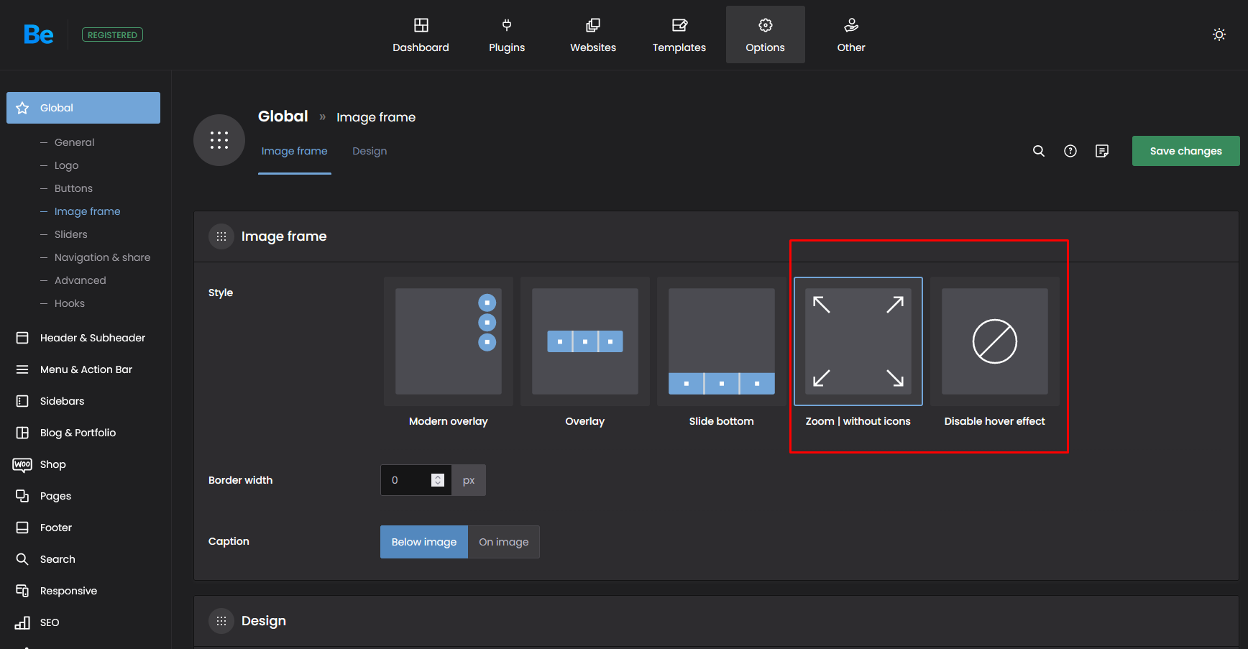Click the Be logo

(38, 34)
